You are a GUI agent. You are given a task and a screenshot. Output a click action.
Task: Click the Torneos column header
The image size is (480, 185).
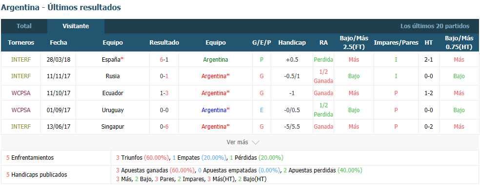[21, 43]
